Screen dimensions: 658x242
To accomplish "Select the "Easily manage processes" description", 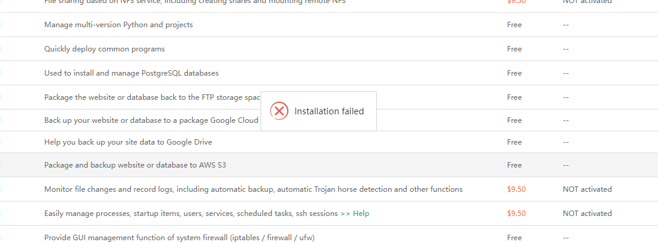I will (191, 214).
